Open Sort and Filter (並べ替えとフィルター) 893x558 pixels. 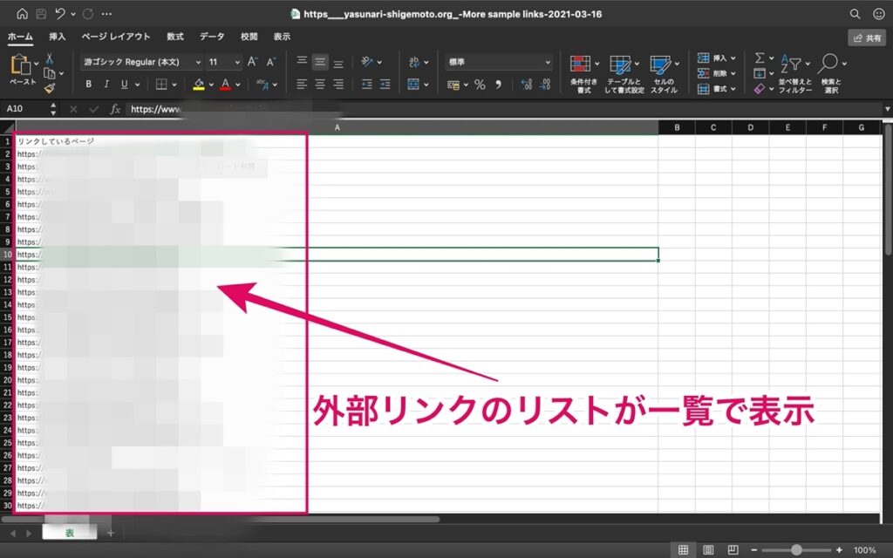pos(794,74)
